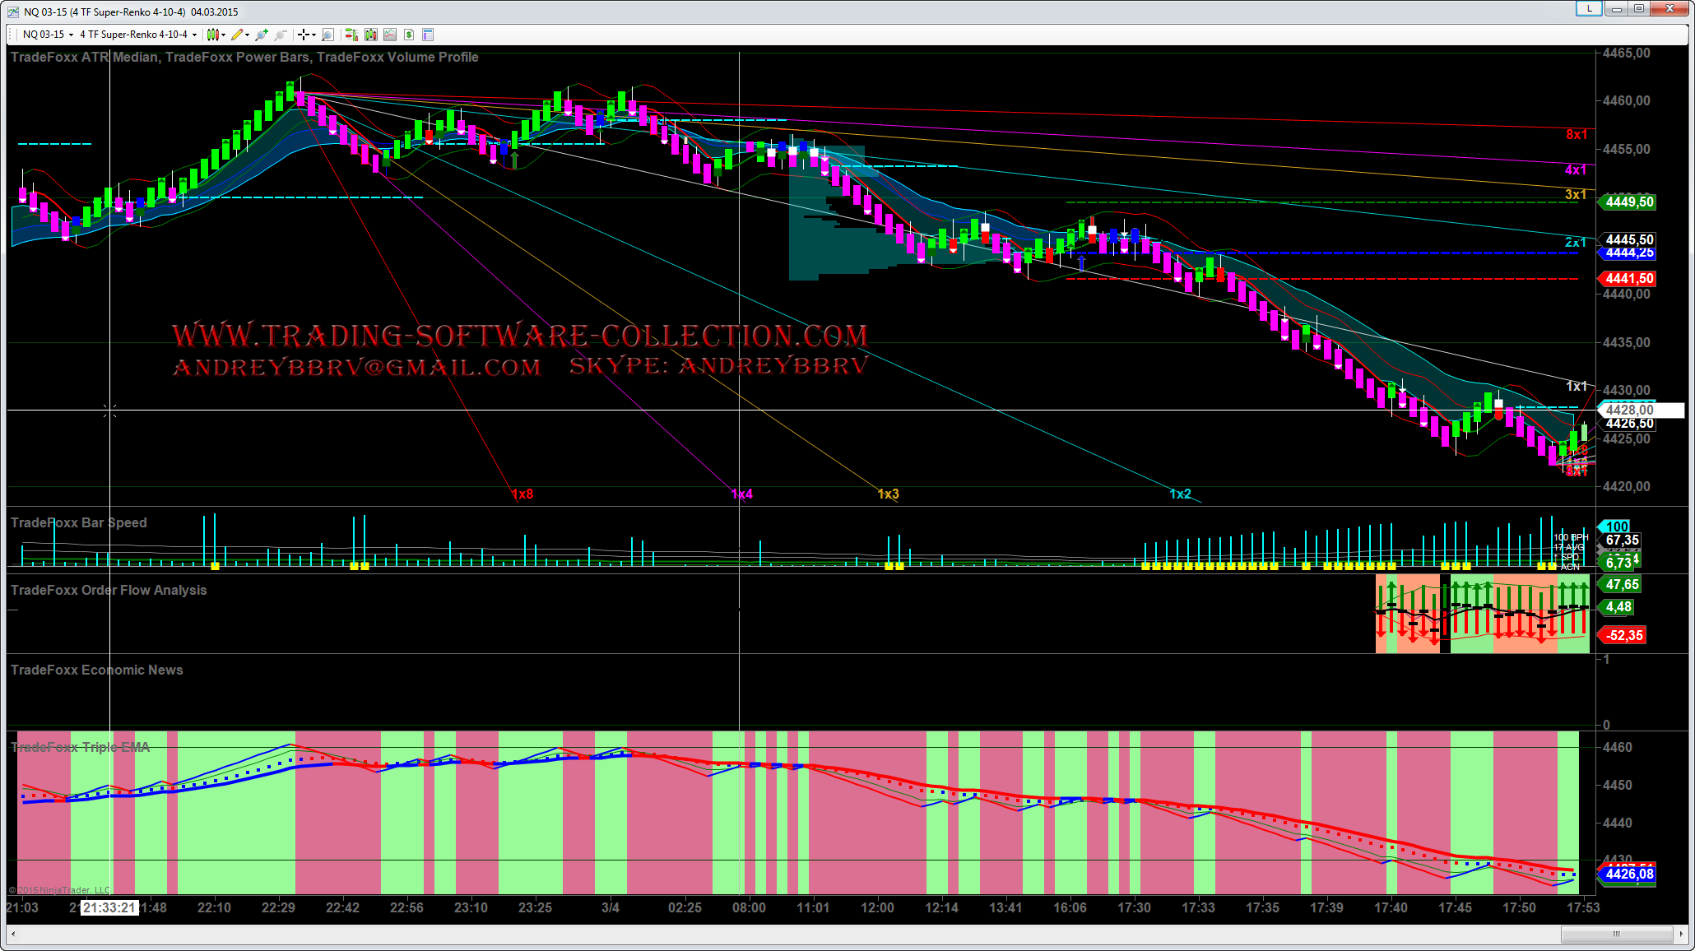The width and height of the screenshot is (1695, 951).
Task: Click the zoom out magnifier icon
Action: tap(281, 35)
